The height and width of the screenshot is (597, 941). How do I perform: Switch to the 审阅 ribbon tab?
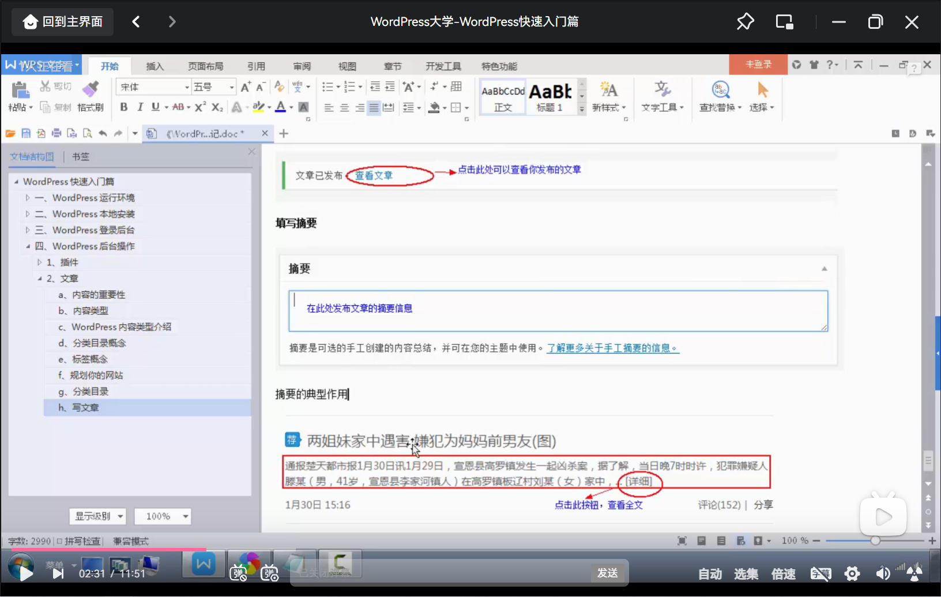[302, 66]
